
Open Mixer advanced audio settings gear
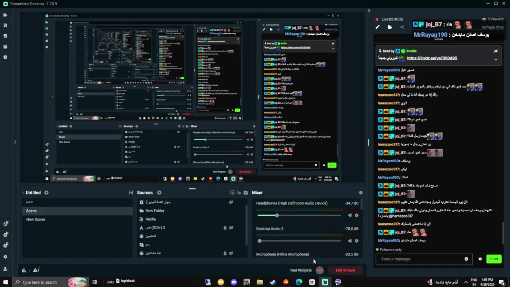tap(361, 193)
